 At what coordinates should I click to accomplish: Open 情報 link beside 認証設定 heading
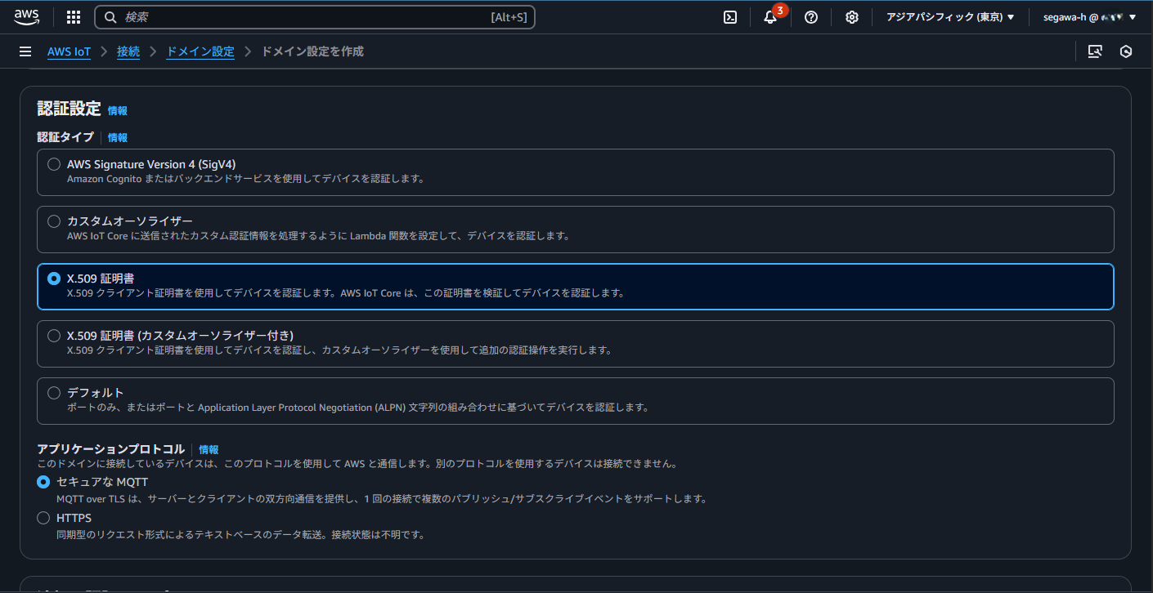(x=118, y=110)
